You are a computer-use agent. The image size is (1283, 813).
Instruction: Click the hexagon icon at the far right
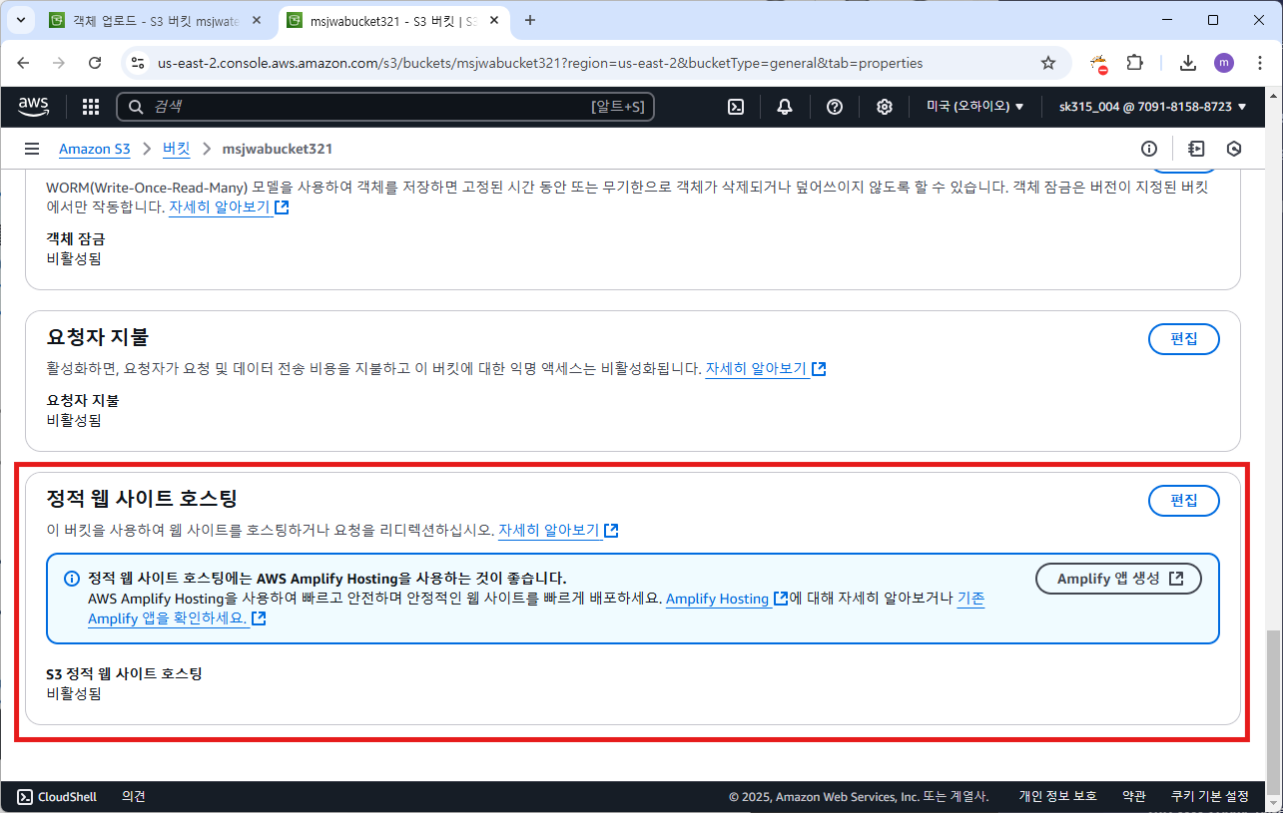pyautogui.click(x=1234, y=149)
